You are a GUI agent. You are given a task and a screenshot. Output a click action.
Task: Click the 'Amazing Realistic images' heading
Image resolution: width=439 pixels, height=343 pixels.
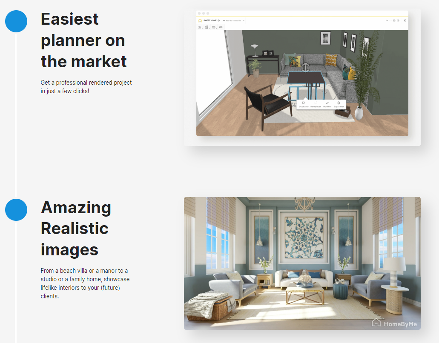[76, 228]
